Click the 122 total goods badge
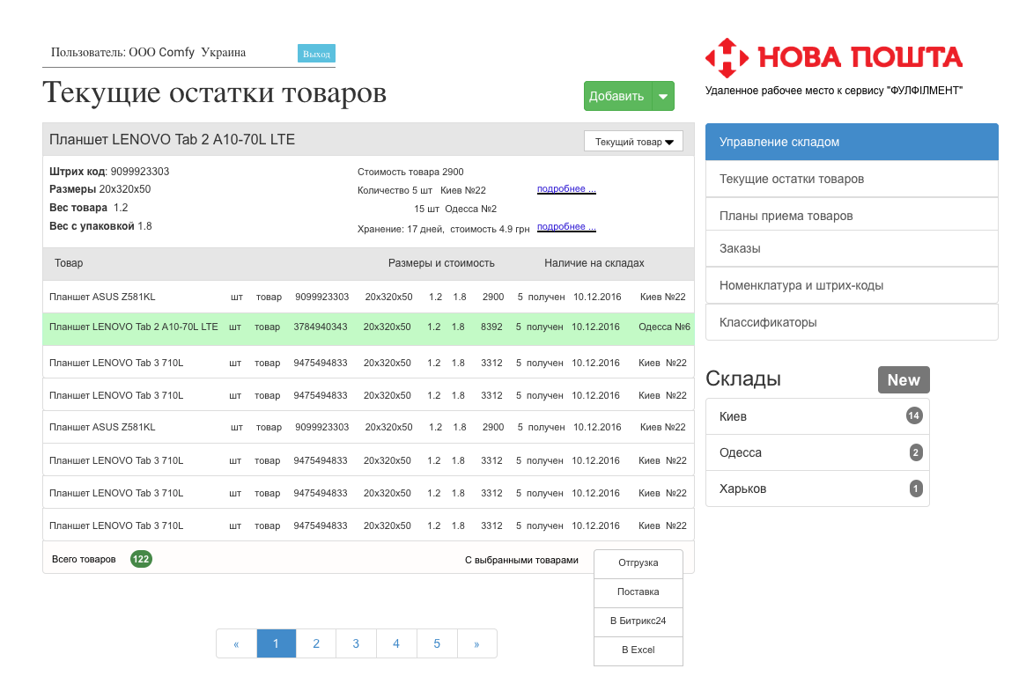 [141, 559]
